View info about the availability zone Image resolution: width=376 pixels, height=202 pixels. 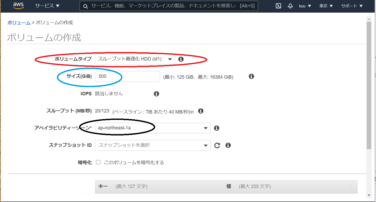click(217, 128)
